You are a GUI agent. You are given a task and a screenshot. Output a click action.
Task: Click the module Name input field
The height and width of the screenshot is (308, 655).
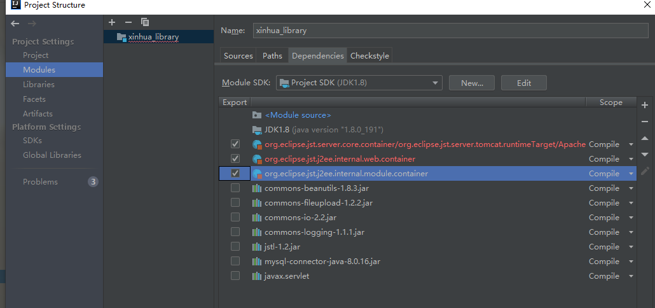450,31
